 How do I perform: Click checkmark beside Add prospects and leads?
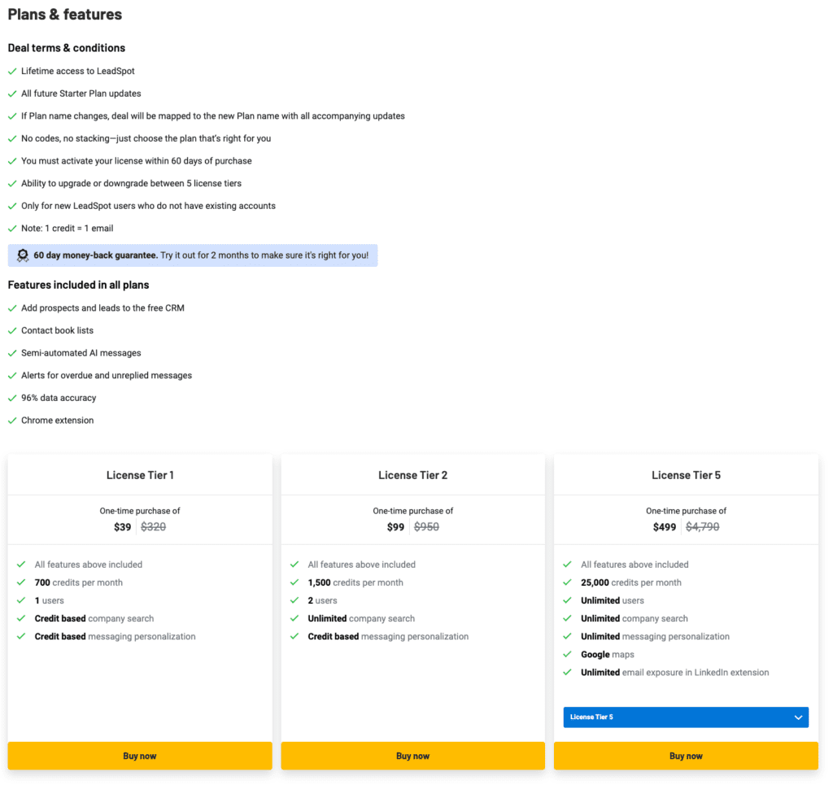click(12, 308)
